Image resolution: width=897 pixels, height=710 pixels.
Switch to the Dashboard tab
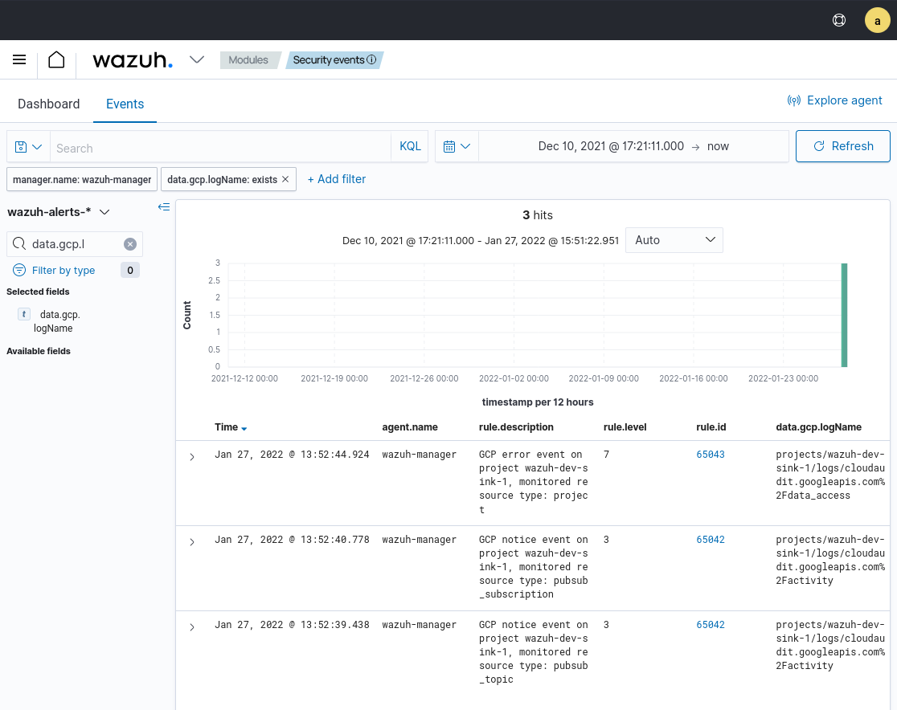point(48,104)
